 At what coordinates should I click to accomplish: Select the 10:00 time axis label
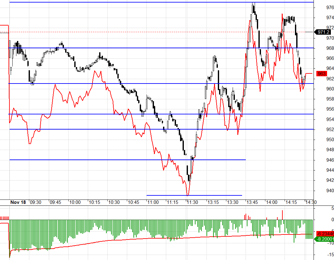[x=75, y=202]
